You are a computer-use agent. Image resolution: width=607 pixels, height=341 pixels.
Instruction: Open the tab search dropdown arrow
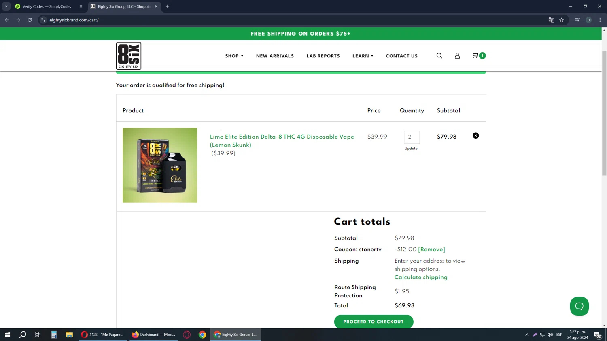[x=6, y=6]
